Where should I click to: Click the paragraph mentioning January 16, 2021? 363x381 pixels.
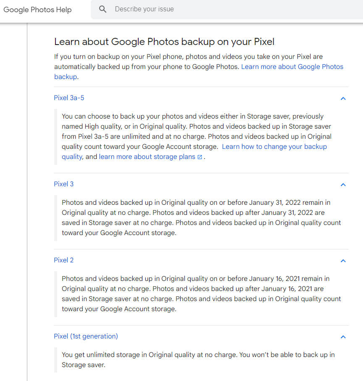pyautogui.click(x=201, y=294)
